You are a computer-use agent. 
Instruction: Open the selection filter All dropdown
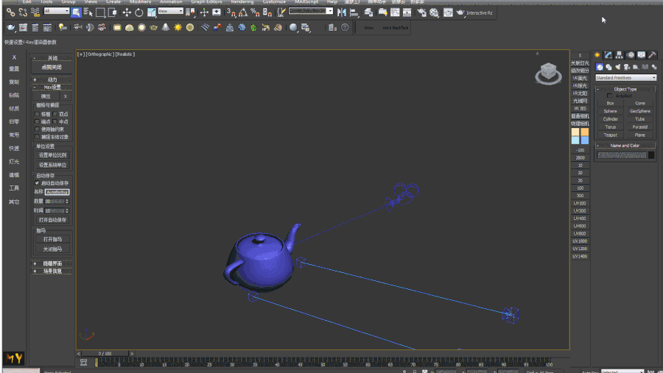56,11
